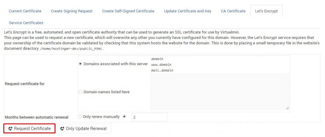Switch to Service Certificates tab
The image size is (325, 137).
[26, 23]
